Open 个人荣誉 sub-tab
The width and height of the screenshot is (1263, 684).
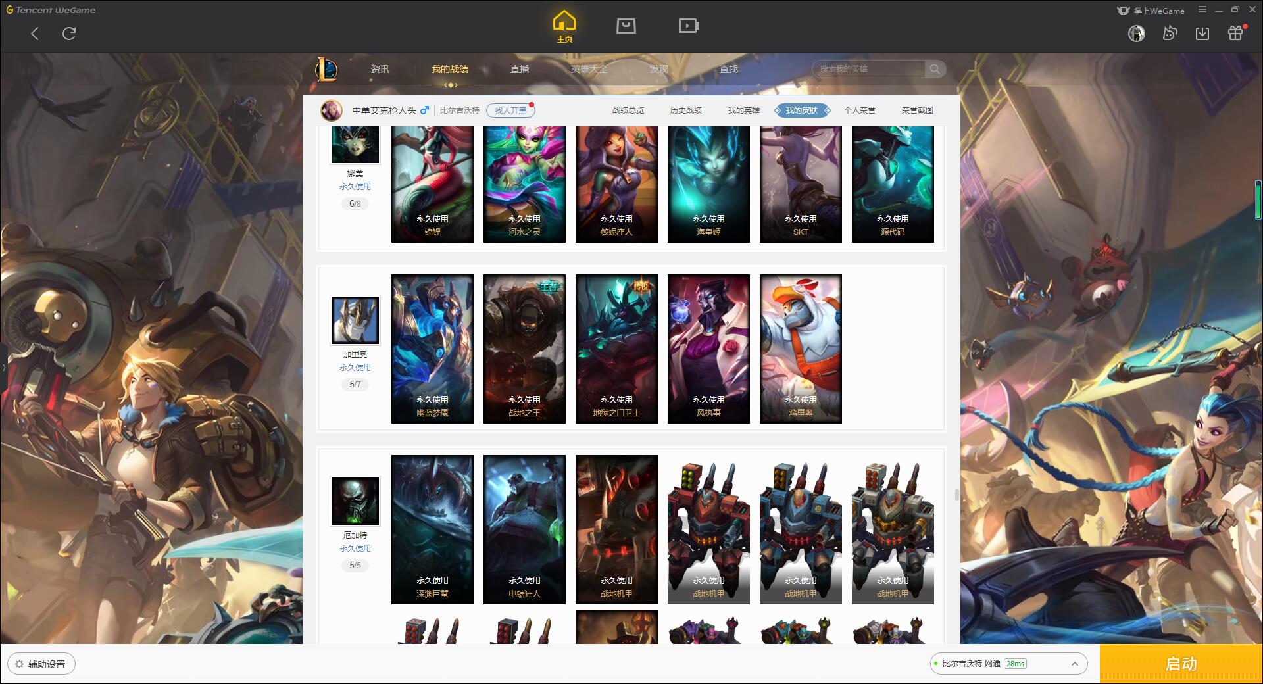click(860, 110)
